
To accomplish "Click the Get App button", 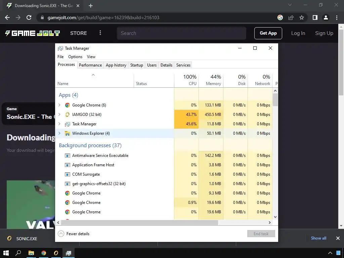I will tap(268, 33).
